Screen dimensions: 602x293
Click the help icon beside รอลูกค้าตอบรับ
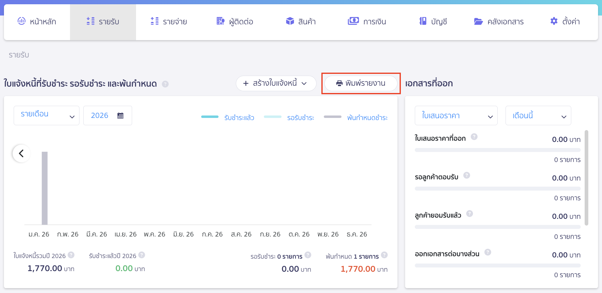(467, 175)
